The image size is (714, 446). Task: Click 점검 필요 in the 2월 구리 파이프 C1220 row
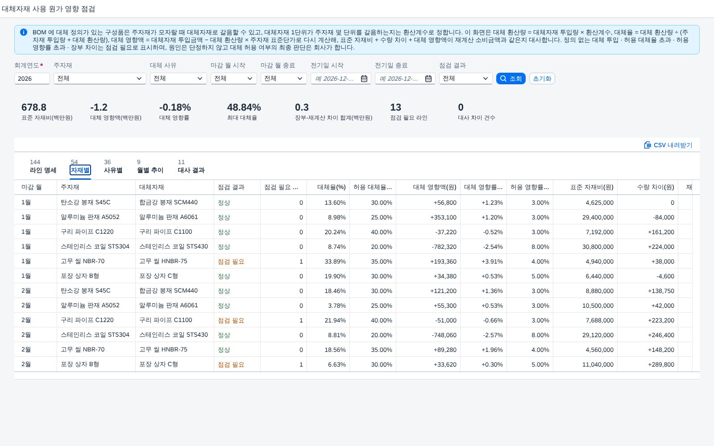[231, 320]
